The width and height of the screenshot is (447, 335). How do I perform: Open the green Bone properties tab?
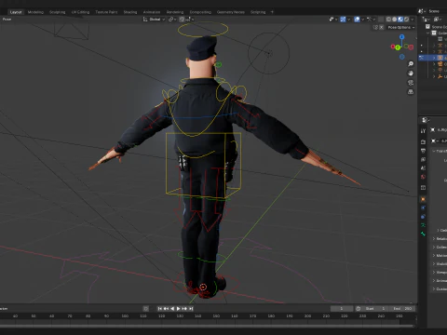(423, 234)
